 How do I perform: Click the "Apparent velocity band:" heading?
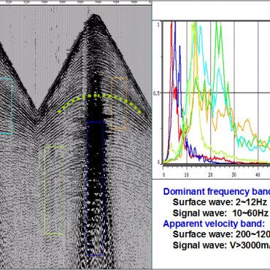(214, 223)
